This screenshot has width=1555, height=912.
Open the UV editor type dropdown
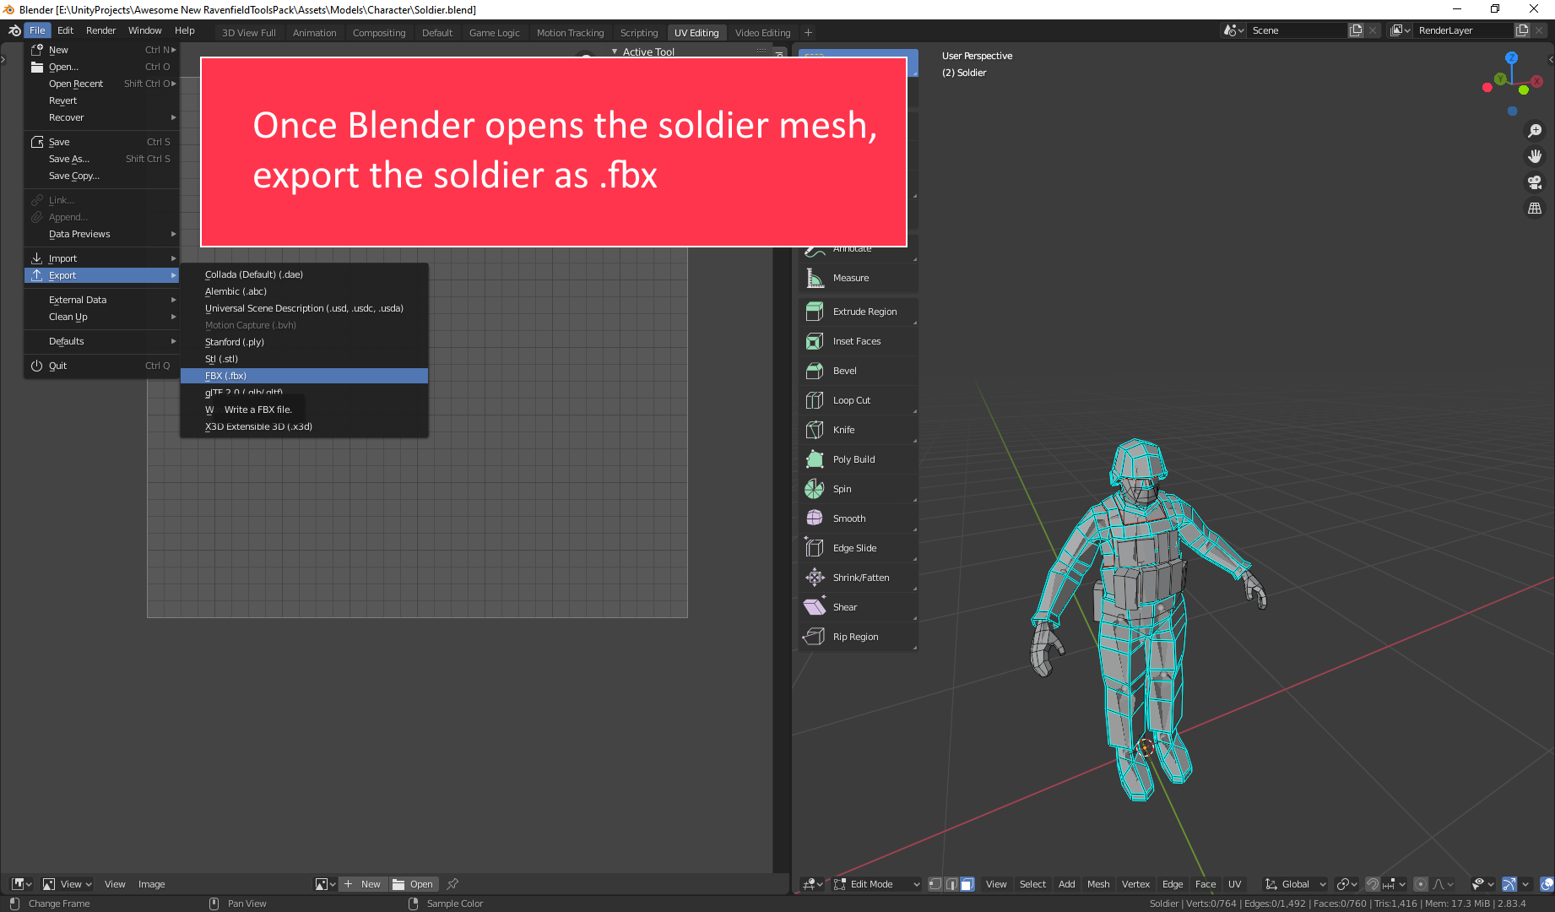pyautogui.click(x=21, y=884)
